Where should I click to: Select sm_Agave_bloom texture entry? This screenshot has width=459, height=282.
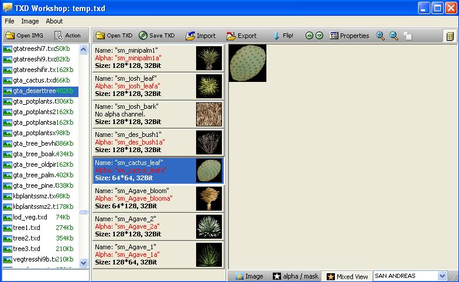coord(158,198)
